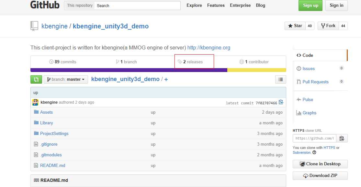The image size is (361, 187).
Task: Click the .gitmodules file icon
Action: [x=36, y=155]
